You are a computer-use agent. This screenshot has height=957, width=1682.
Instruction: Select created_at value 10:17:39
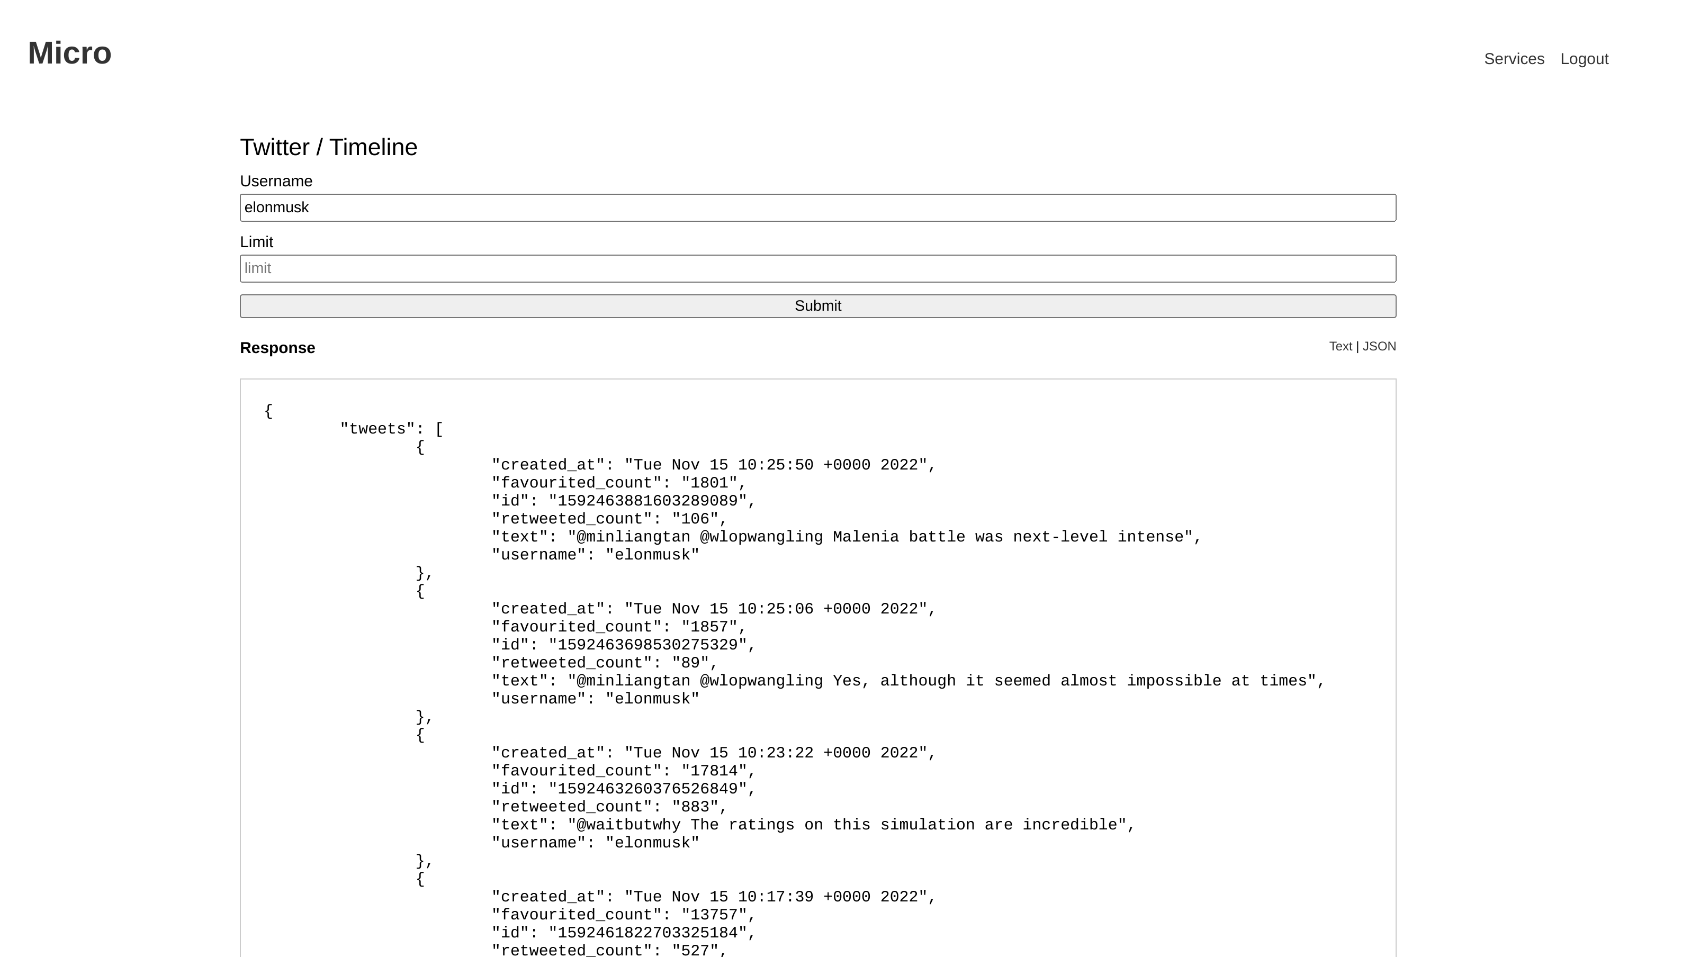[713, 897]
